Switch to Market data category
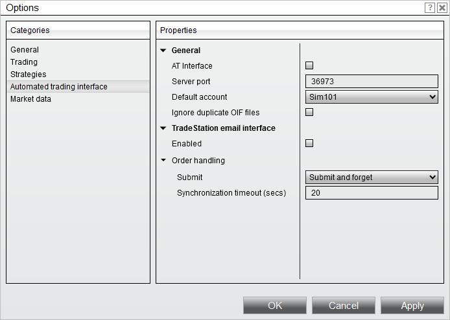This screenshot has height=320, width=450. 30,99
